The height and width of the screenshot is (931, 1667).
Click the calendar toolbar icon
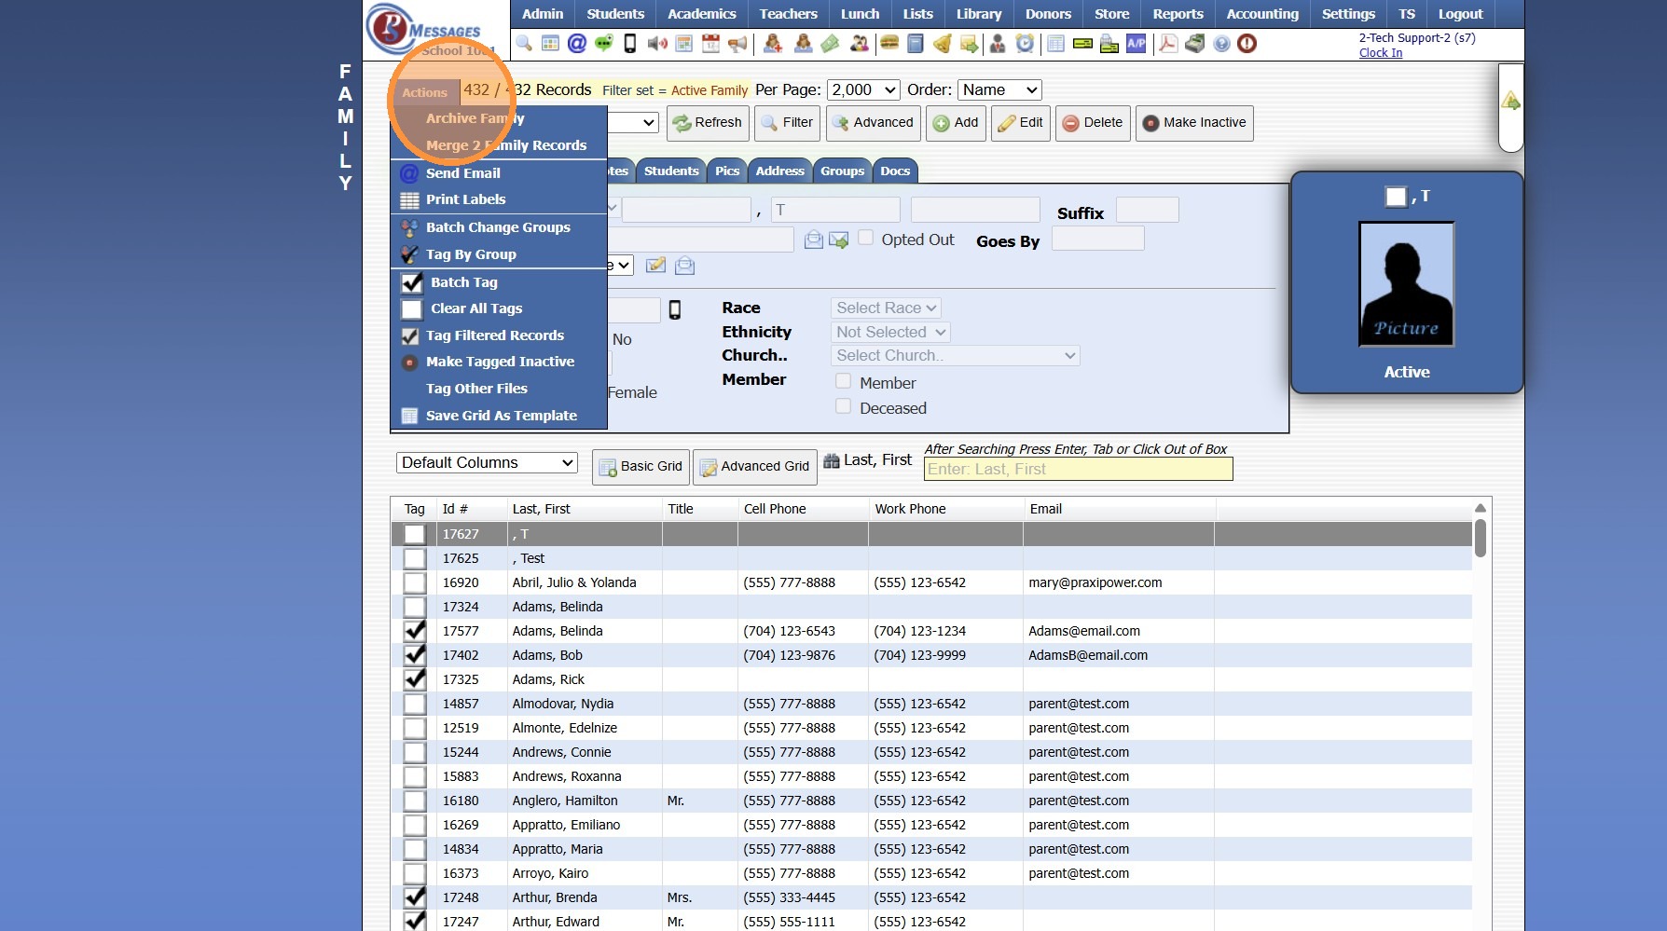click(x=710, y=44)
